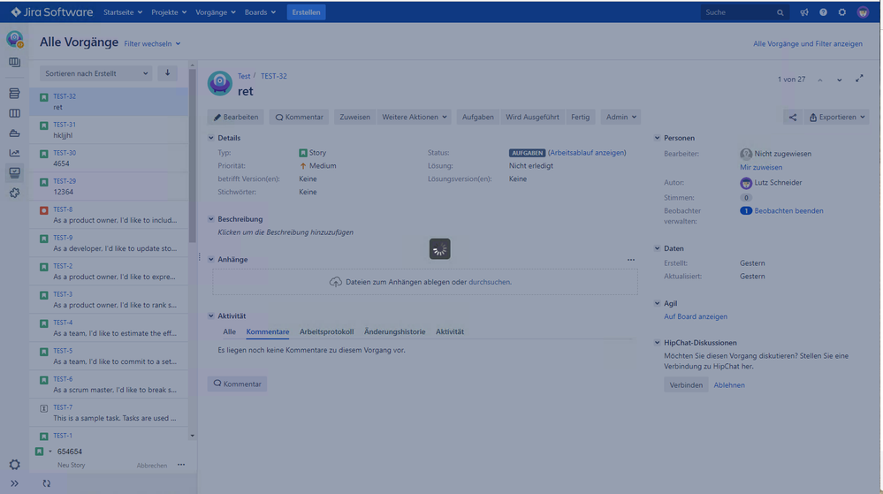Reverse sort order with arrow button
The image size is (883, 494).
[x=167, y=73]
